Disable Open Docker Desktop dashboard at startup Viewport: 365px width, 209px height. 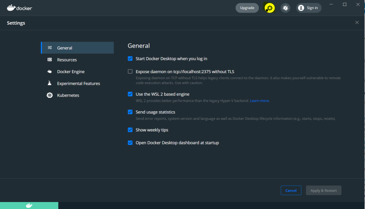[130, 142]
